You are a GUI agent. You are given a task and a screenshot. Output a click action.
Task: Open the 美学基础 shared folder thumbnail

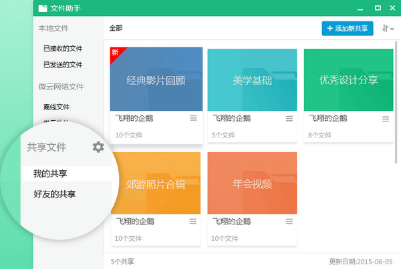[252, 80]
